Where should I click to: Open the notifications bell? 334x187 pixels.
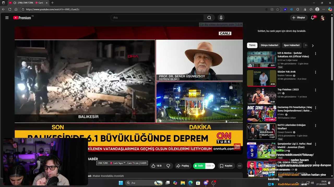(x=313, y=18)
